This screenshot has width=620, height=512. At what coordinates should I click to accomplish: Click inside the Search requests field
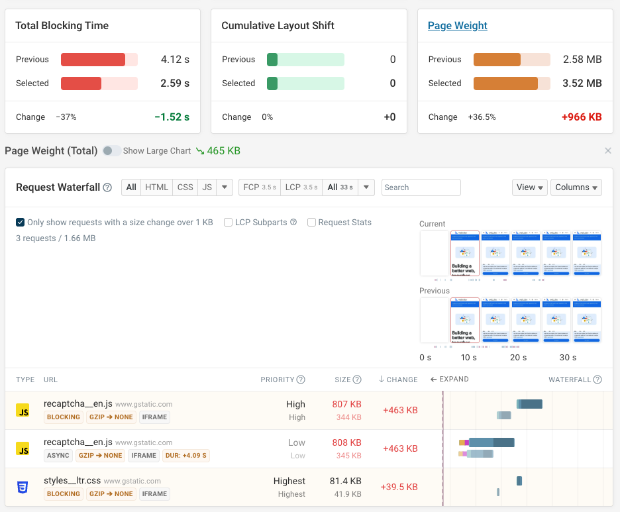[421, 187]
